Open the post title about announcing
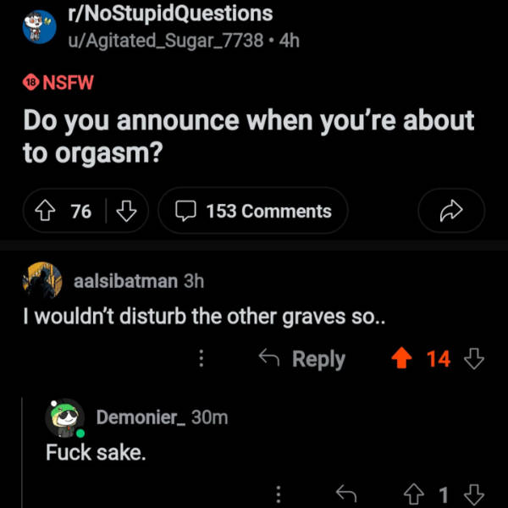508x508 pixels. pos(249,136)
